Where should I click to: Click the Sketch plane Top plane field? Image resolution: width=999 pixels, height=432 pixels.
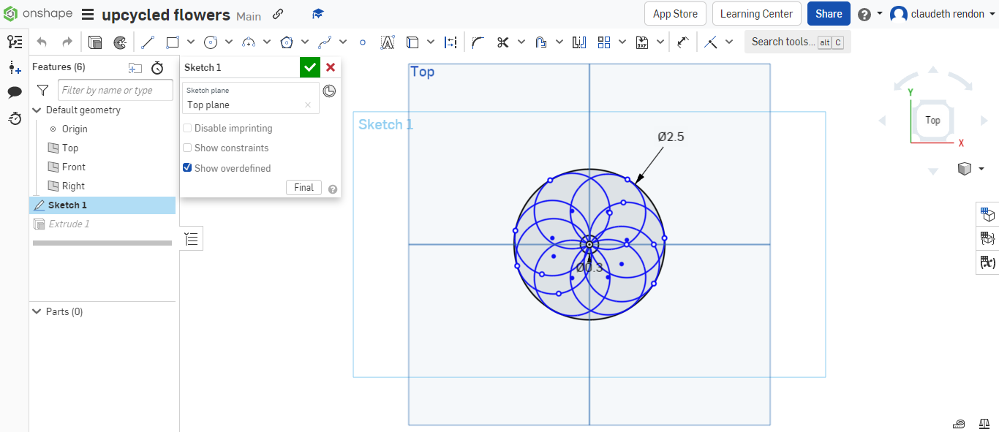click(x=250, y=98)
